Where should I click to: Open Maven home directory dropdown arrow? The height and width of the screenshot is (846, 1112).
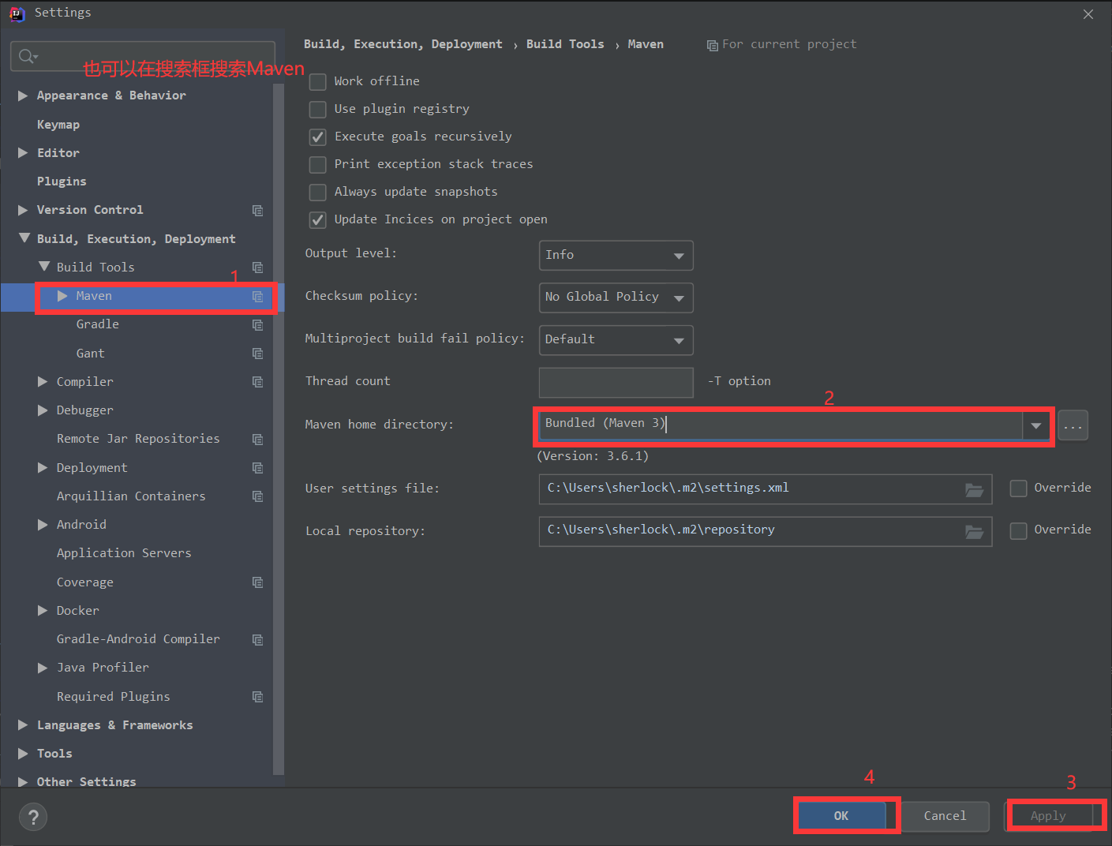click(1035, 426)
